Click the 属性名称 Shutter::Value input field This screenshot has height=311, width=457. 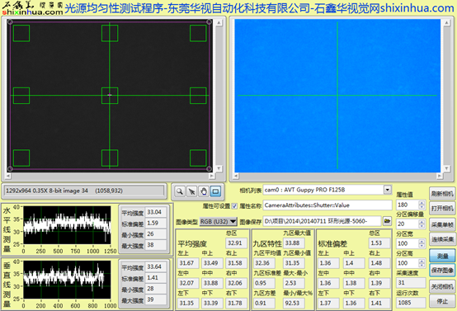click(327, 205)
